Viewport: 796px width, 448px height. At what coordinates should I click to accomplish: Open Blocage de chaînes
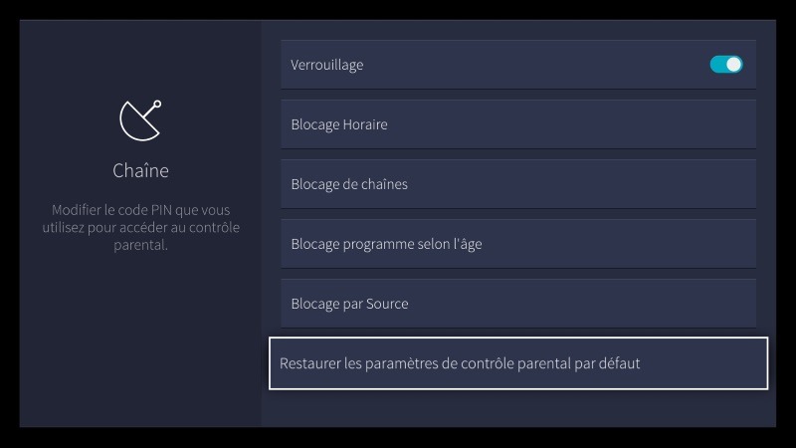pyautogui.click(x=349, y=184)
